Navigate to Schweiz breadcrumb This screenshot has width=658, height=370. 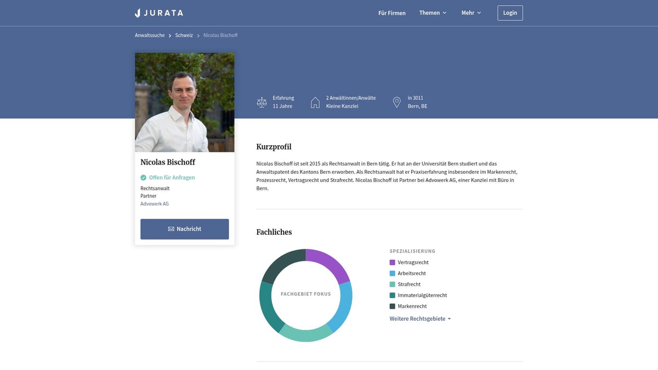[184, 35]
